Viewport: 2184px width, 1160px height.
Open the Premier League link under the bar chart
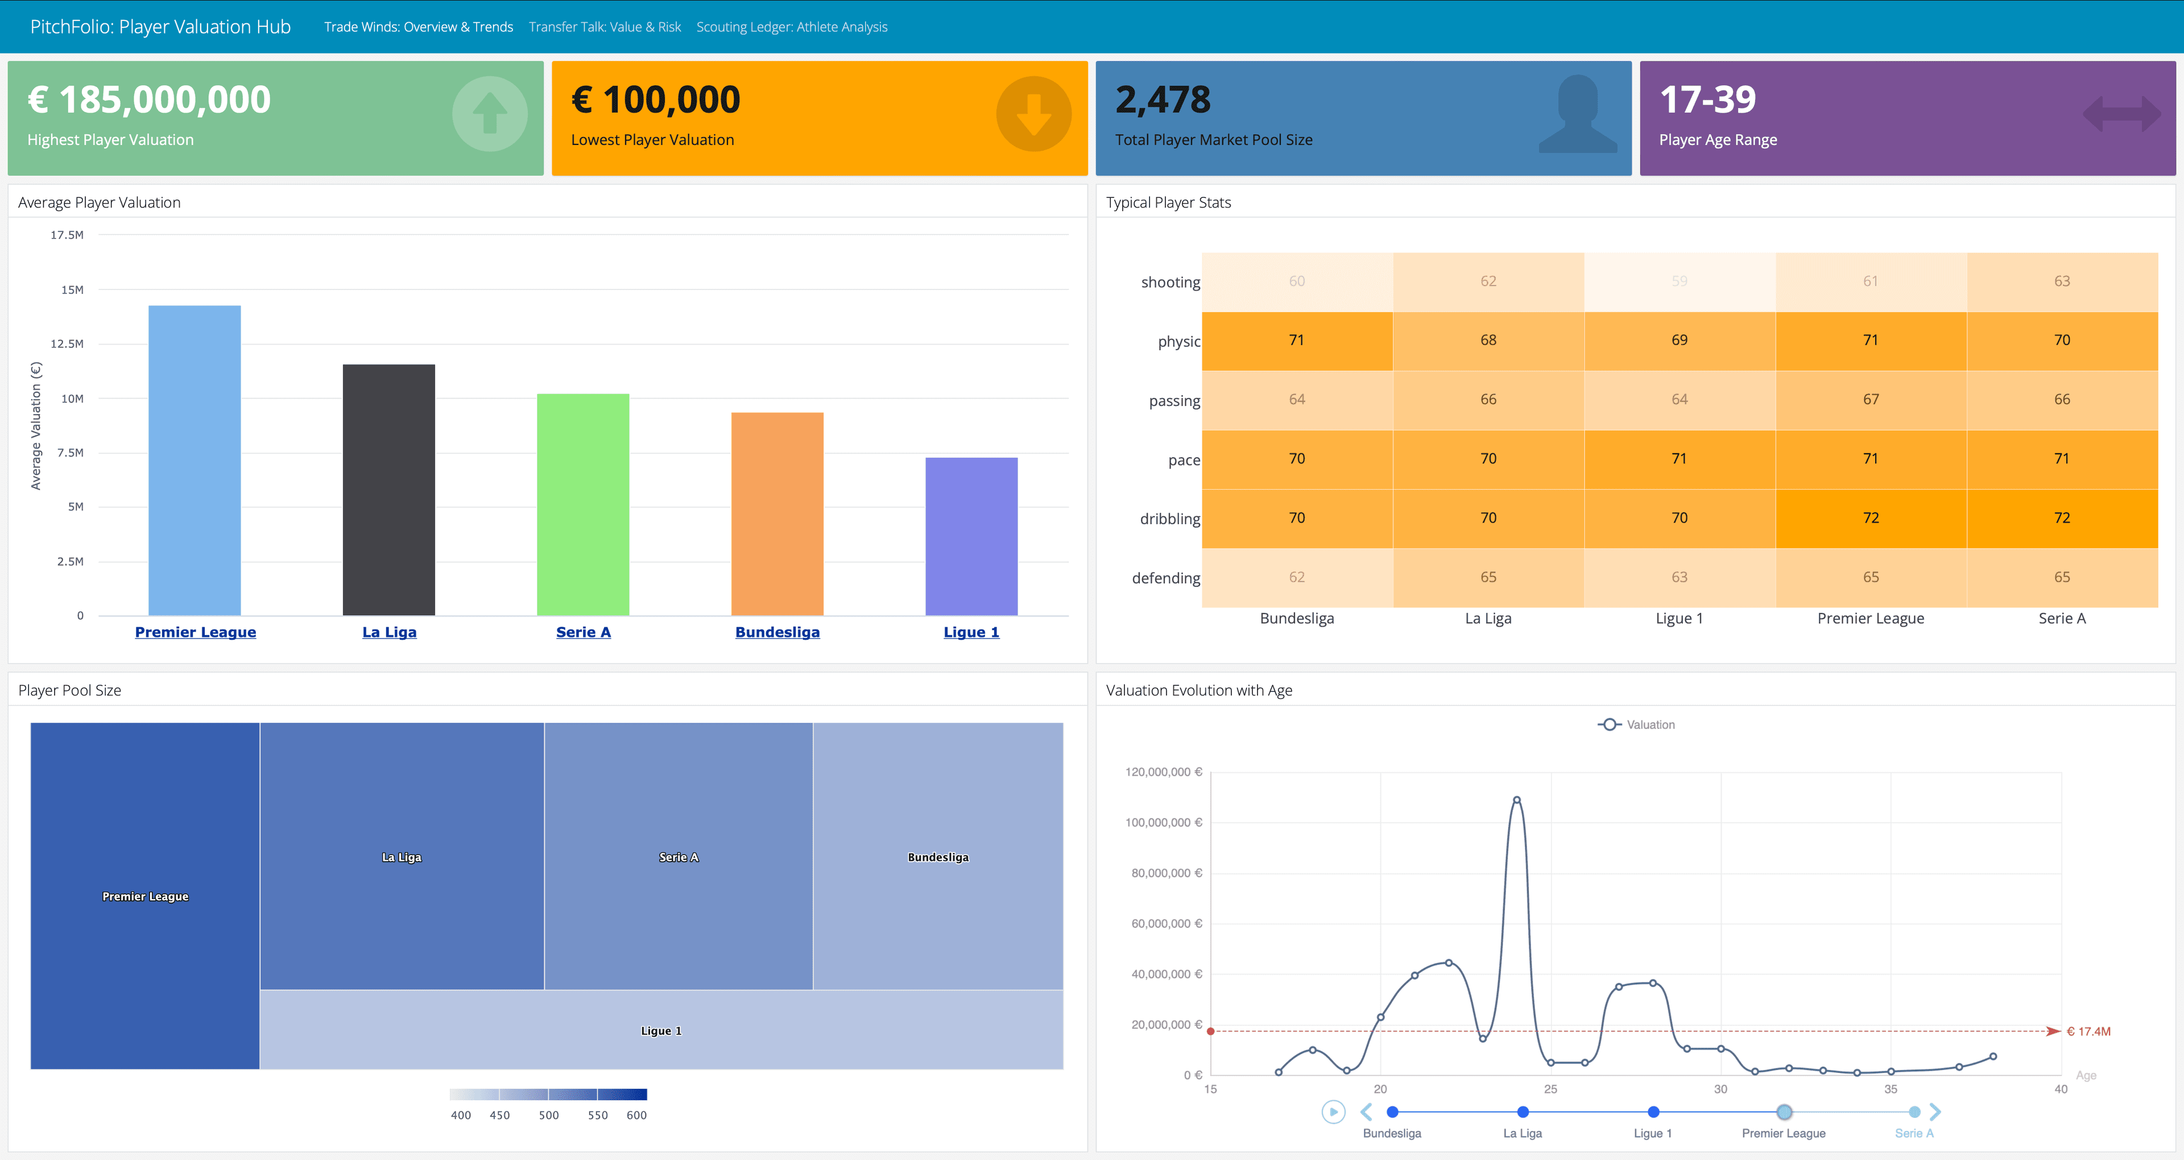195,631
